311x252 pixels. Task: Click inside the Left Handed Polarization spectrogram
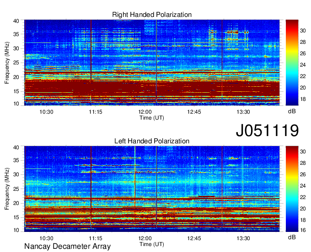coord(152,189)
